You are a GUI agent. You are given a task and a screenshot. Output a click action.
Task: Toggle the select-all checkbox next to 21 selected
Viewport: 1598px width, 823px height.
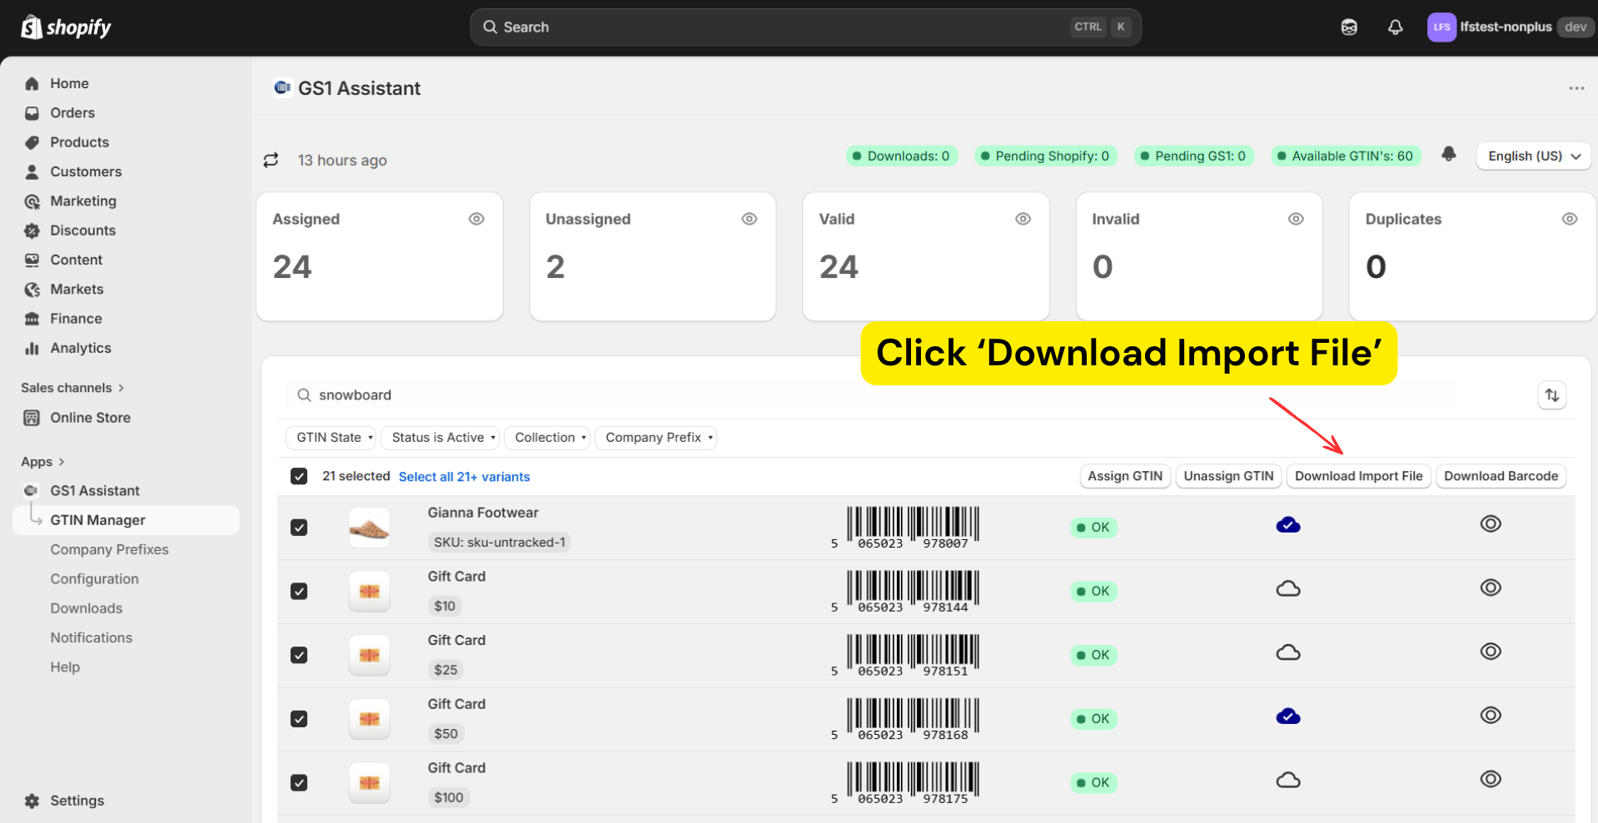[299, 476]
